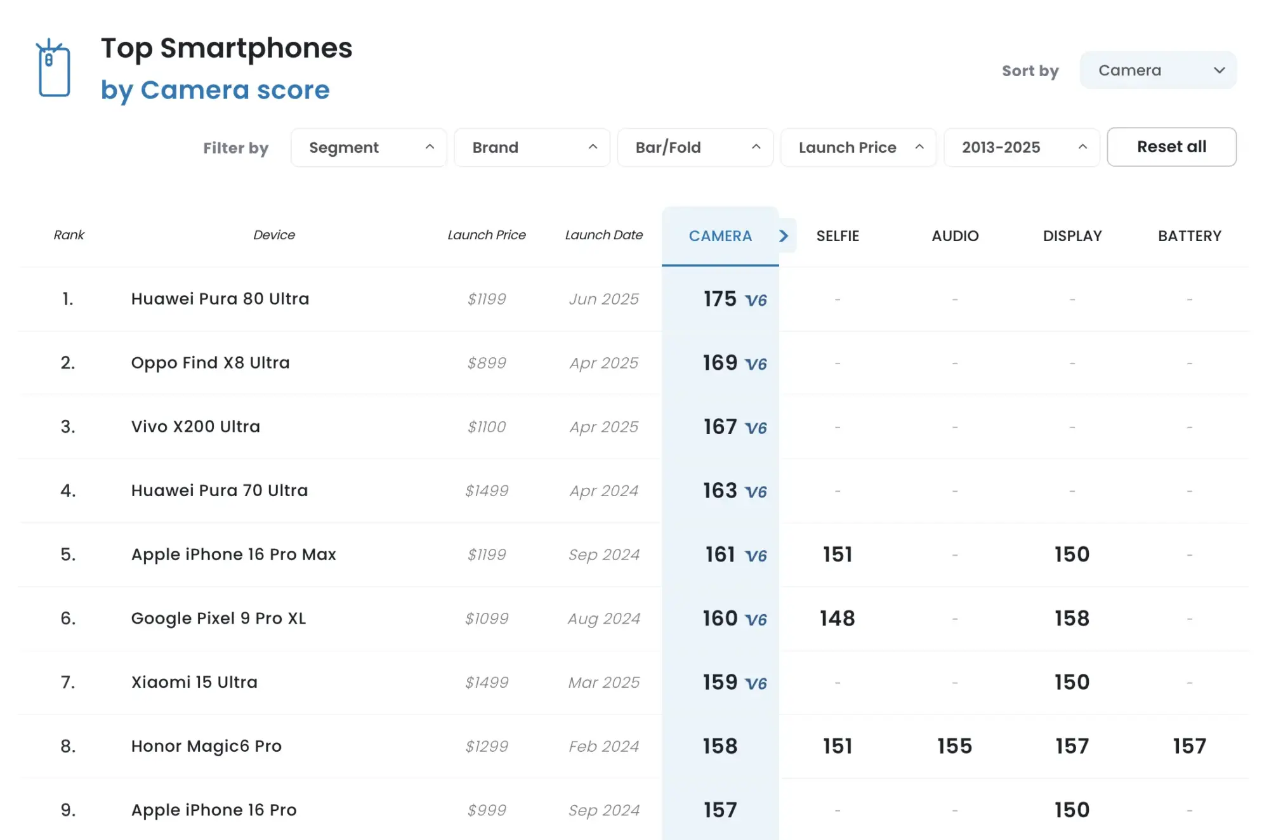This screenshot has width=1269, height=840.
Task: Expand the Segment filter
Action: click(369, 147)
